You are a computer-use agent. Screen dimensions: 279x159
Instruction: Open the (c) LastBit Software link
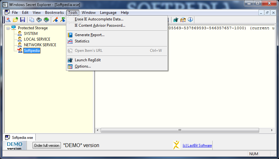[x=197, y=145]
